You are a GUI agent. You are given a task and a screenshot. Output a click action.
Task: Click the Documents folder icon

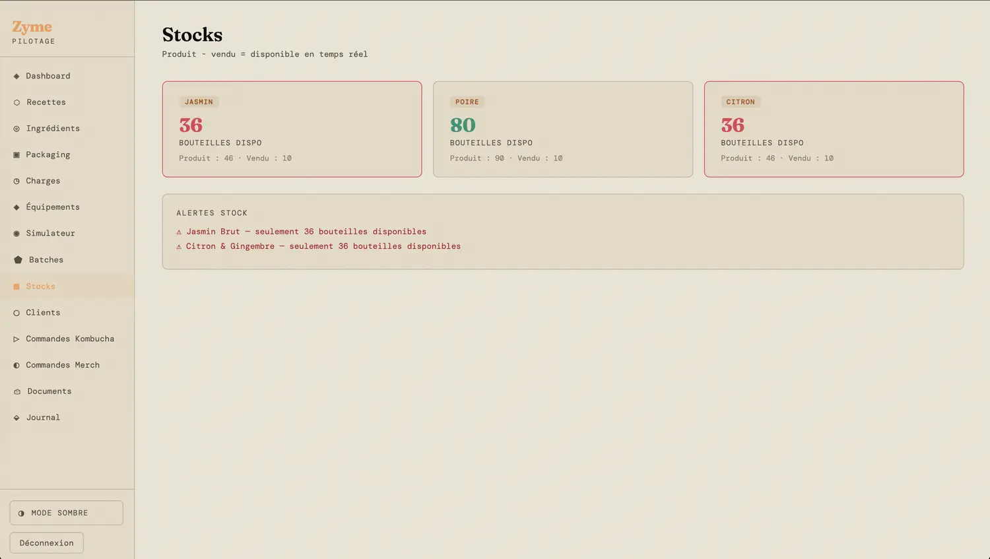(x=17, y=391)
